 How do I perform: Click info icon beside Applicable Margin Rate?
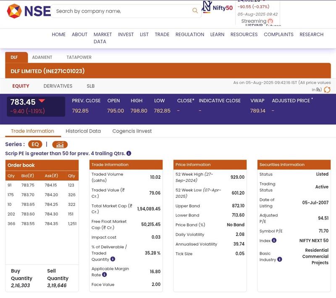(105, 275)
